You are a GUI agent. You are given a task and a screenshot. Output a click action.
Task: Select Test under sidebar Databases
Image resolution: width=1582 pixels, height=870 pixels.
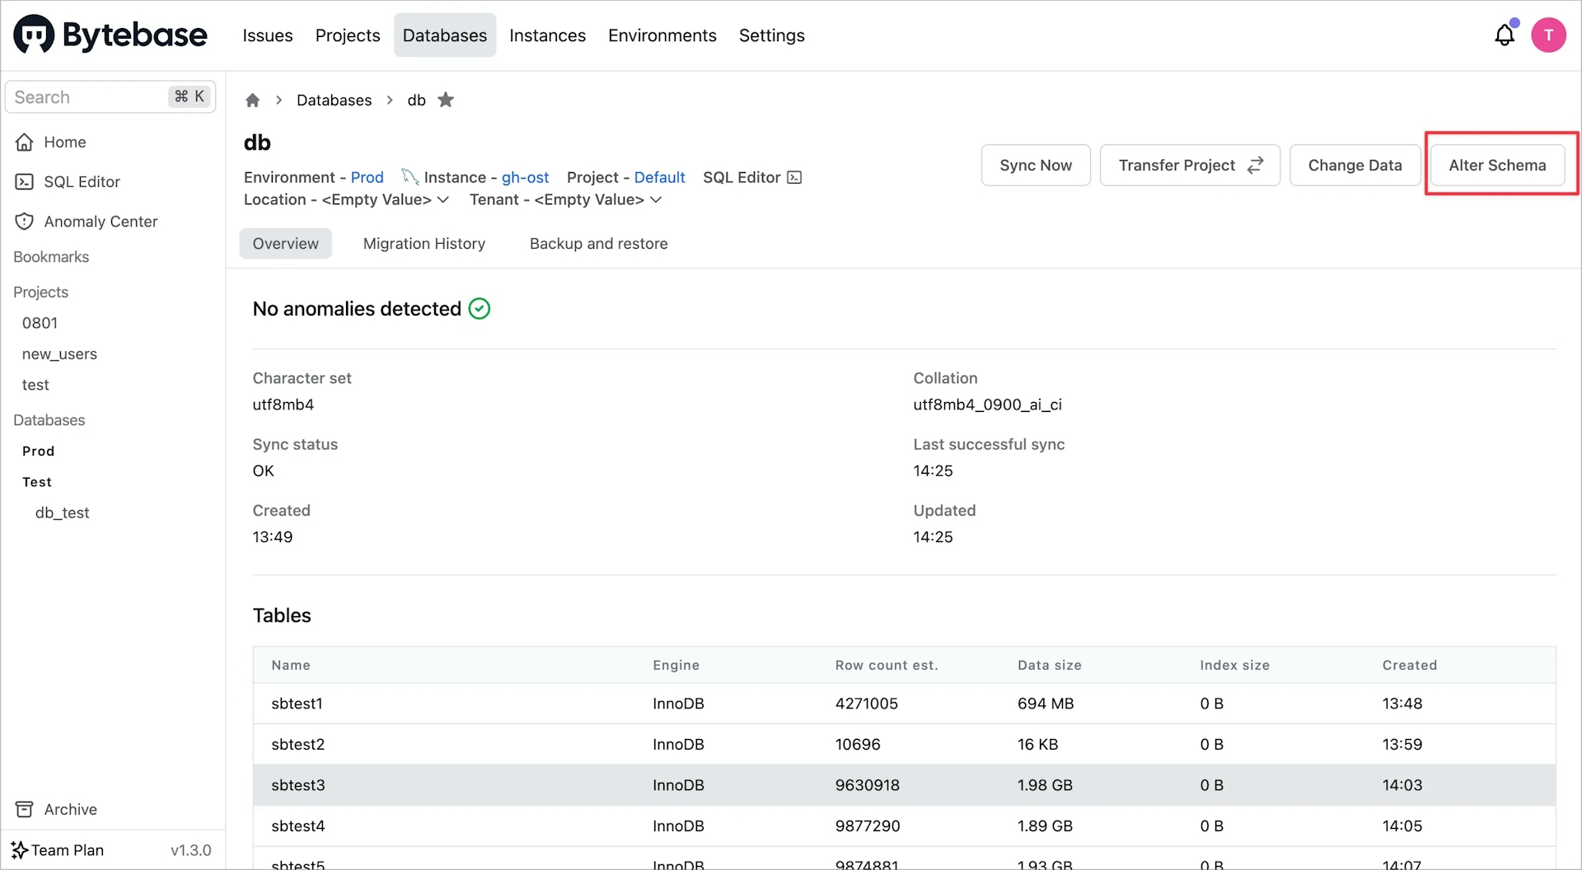click(x=37, y=482)
